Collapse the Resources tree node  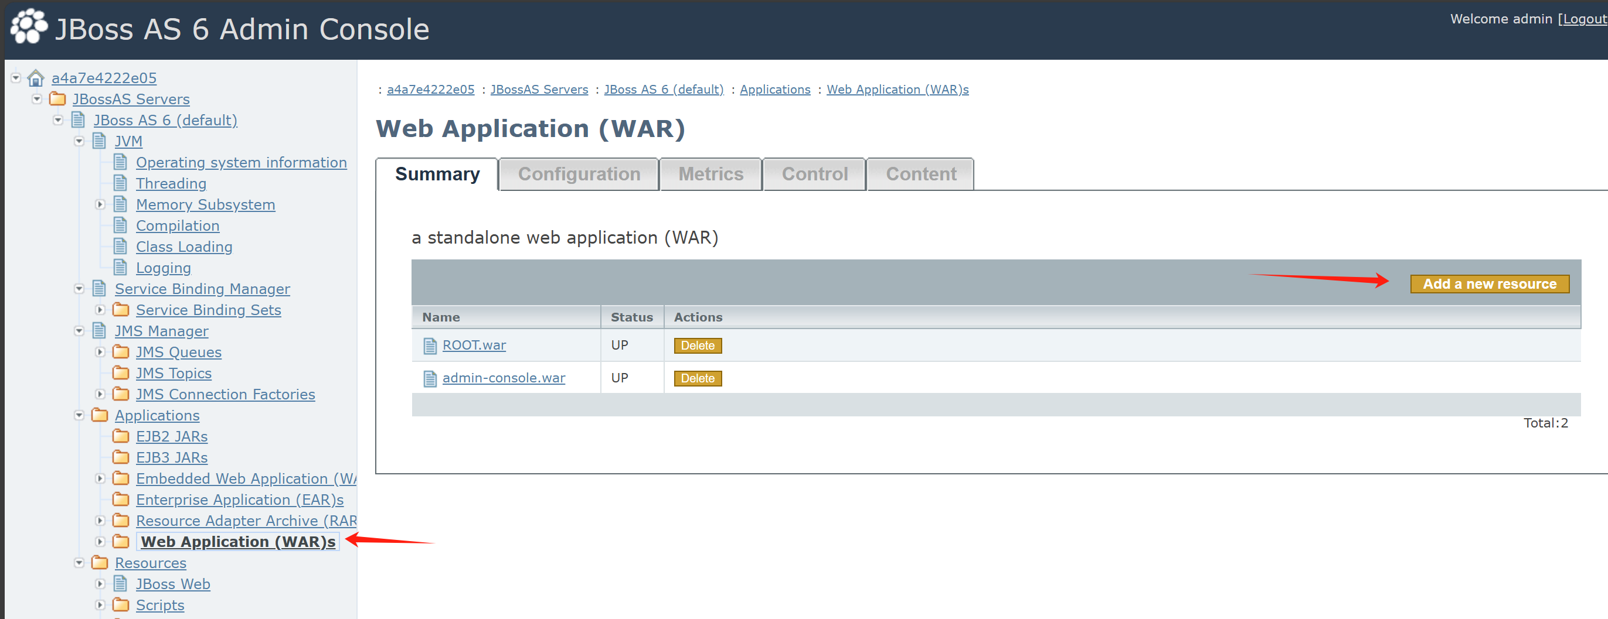click(79, 563)
